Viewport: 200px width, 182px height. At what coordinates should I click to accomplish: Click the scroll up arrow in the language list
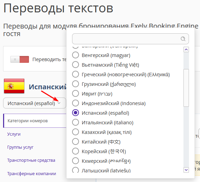click(186, 49)
